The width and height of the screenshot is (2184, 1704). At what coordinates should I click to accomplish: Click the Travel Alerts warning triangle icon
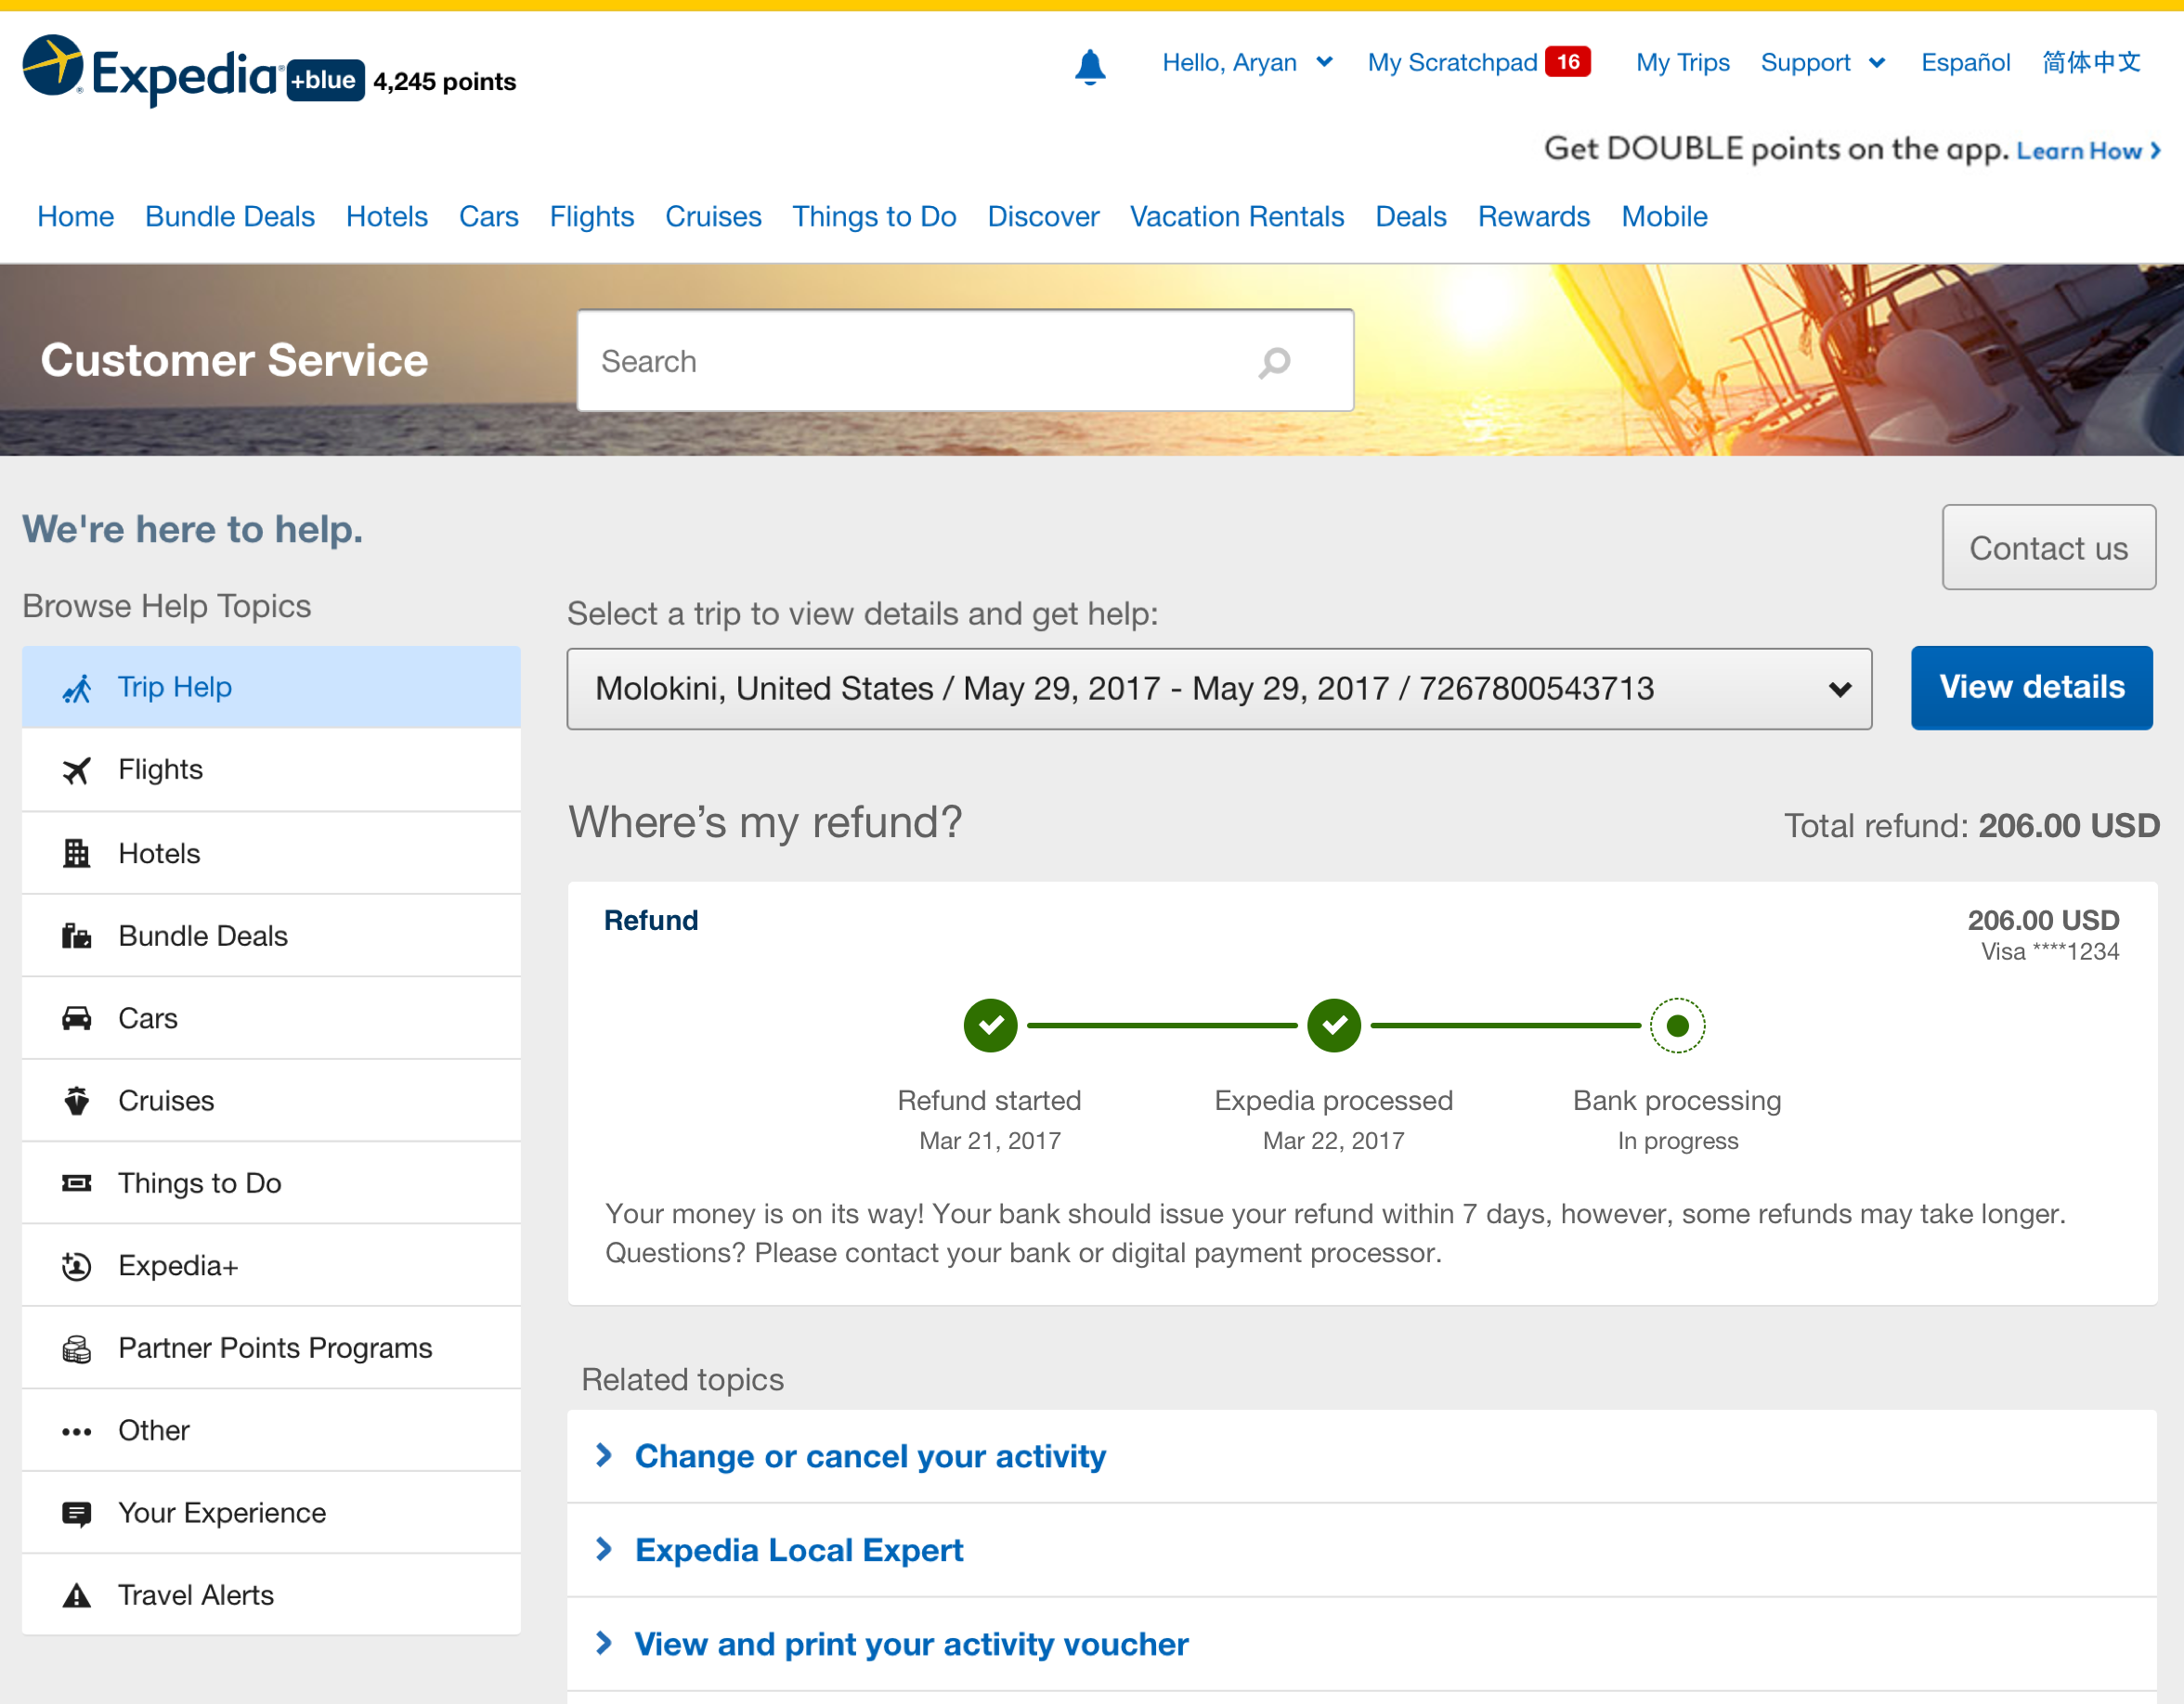[77, 1596]
